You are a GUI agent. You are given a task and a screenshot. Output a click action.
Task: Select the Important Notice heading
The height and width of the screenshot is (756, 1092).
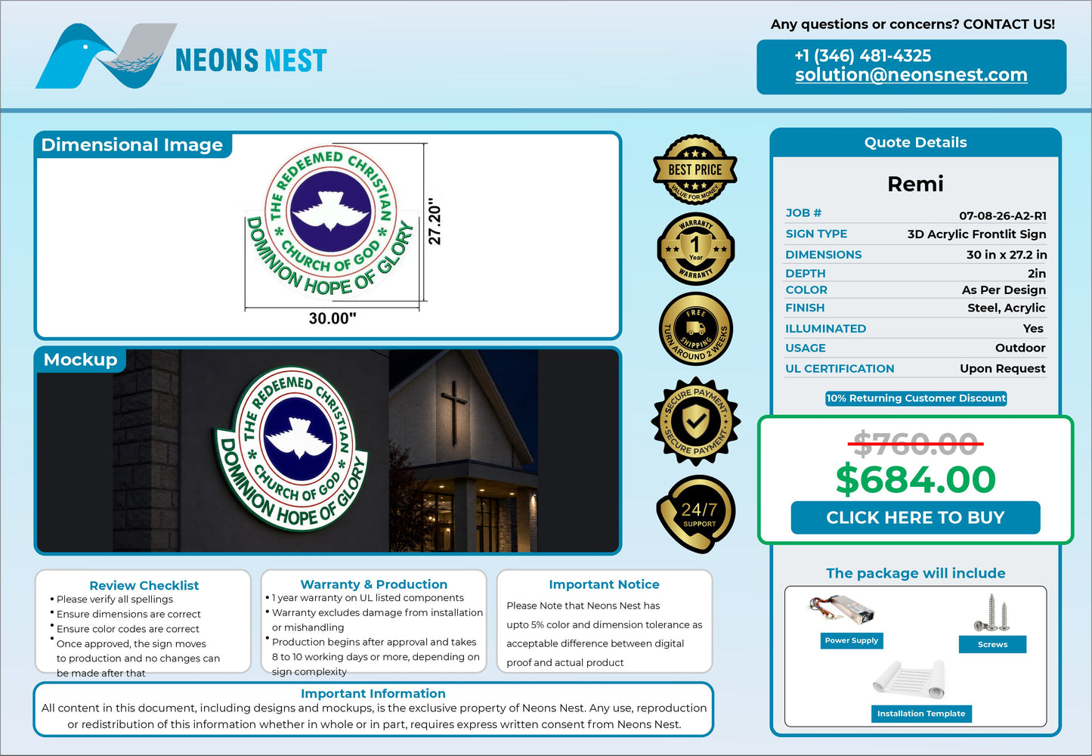[x=604, y=584]
